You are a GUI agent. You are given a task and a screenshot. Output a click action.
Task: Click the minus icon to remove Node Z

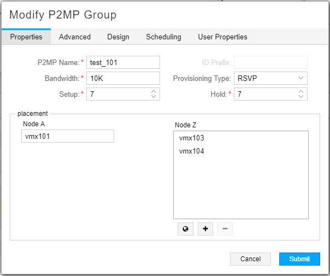click(x=225, y=229)
